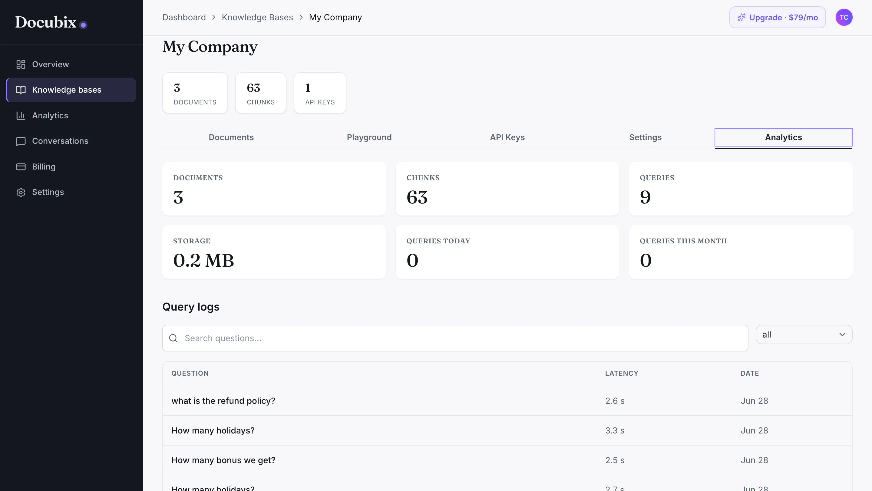Click the Upgrade $79/mo button
Image resolution: width=872 pixels, height=491 pixels.
[x=777, y=17]
